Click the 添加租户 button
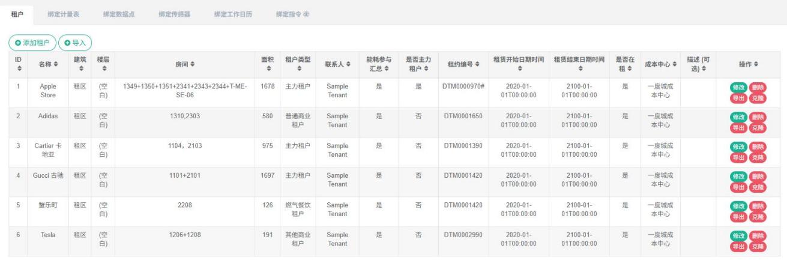The image size is (787, 260). (32, 43)
